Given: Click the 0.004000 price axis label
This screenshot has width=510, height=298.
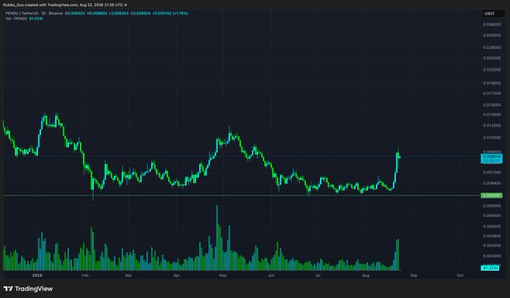Looking at the screenshot, I should click(x=492, y=226).
